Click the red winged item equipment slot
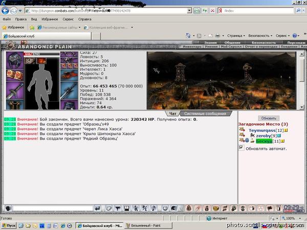 [69, 75]
